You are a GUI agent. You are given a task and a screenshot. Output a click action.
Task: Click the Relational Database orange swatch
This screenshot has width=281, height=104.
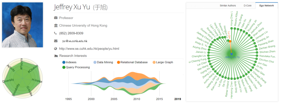point(119,62)
